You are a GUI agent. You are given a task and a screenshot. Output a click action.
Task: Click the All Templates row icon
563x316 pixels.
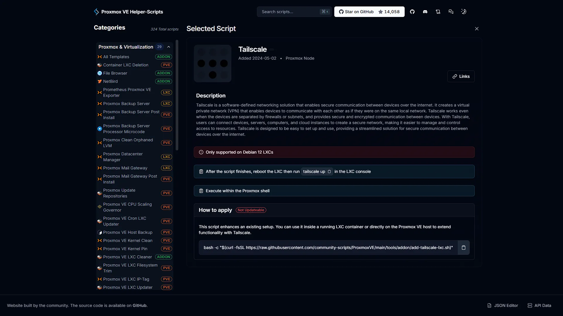tap(100, 57)
